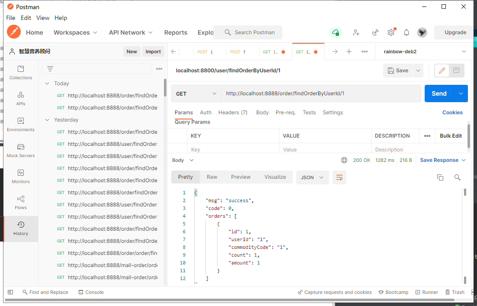Screen dimensions: 477x306
Task: Open Mock Servers in the sidebar
Action: click(x=21, y=151)
